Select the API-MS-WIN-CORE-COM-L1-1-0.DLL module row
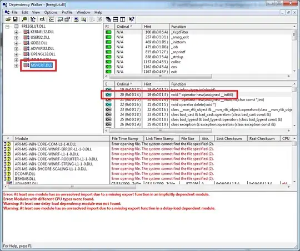The height and width of the screenshot is (251, 300). (147, 144)
